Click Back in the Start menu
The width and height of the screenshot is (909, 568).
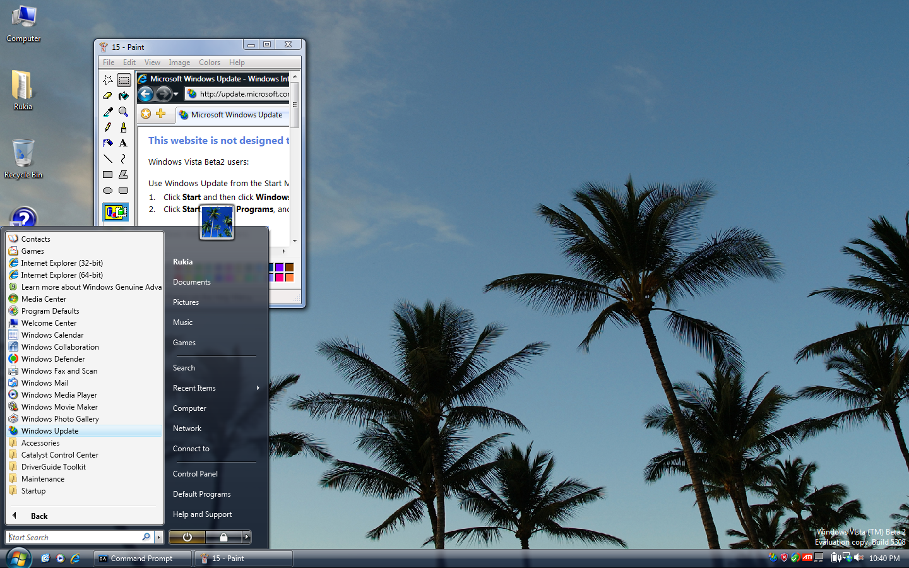coord(39,516)
